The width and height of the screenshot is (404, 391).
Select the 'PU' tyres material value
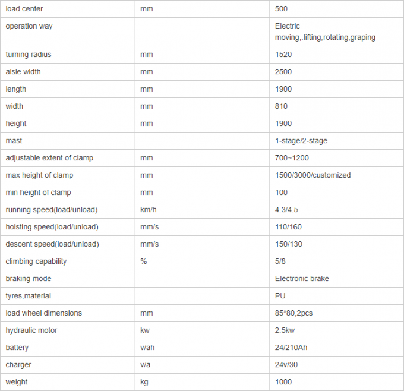pos(280,296)
